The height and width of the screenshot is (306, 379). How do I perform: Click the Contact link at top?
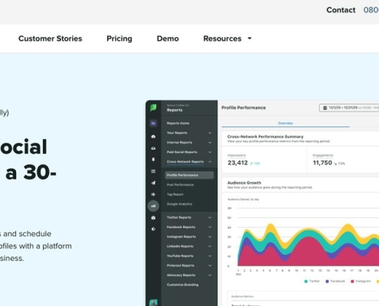tap(341, 10)
